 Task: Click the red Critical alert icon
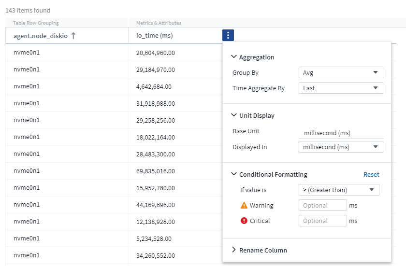pos(244,221)
